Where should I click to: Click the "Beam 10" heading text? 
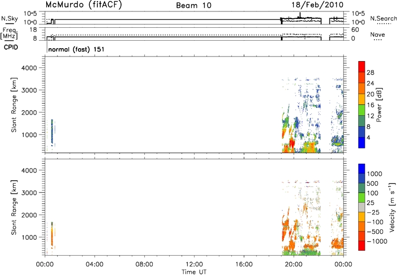(194, 5)
